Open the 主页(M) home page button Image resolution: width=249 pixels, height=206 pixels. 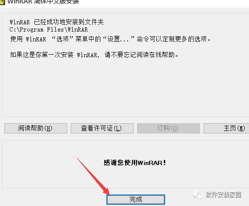tap(226, 128)
